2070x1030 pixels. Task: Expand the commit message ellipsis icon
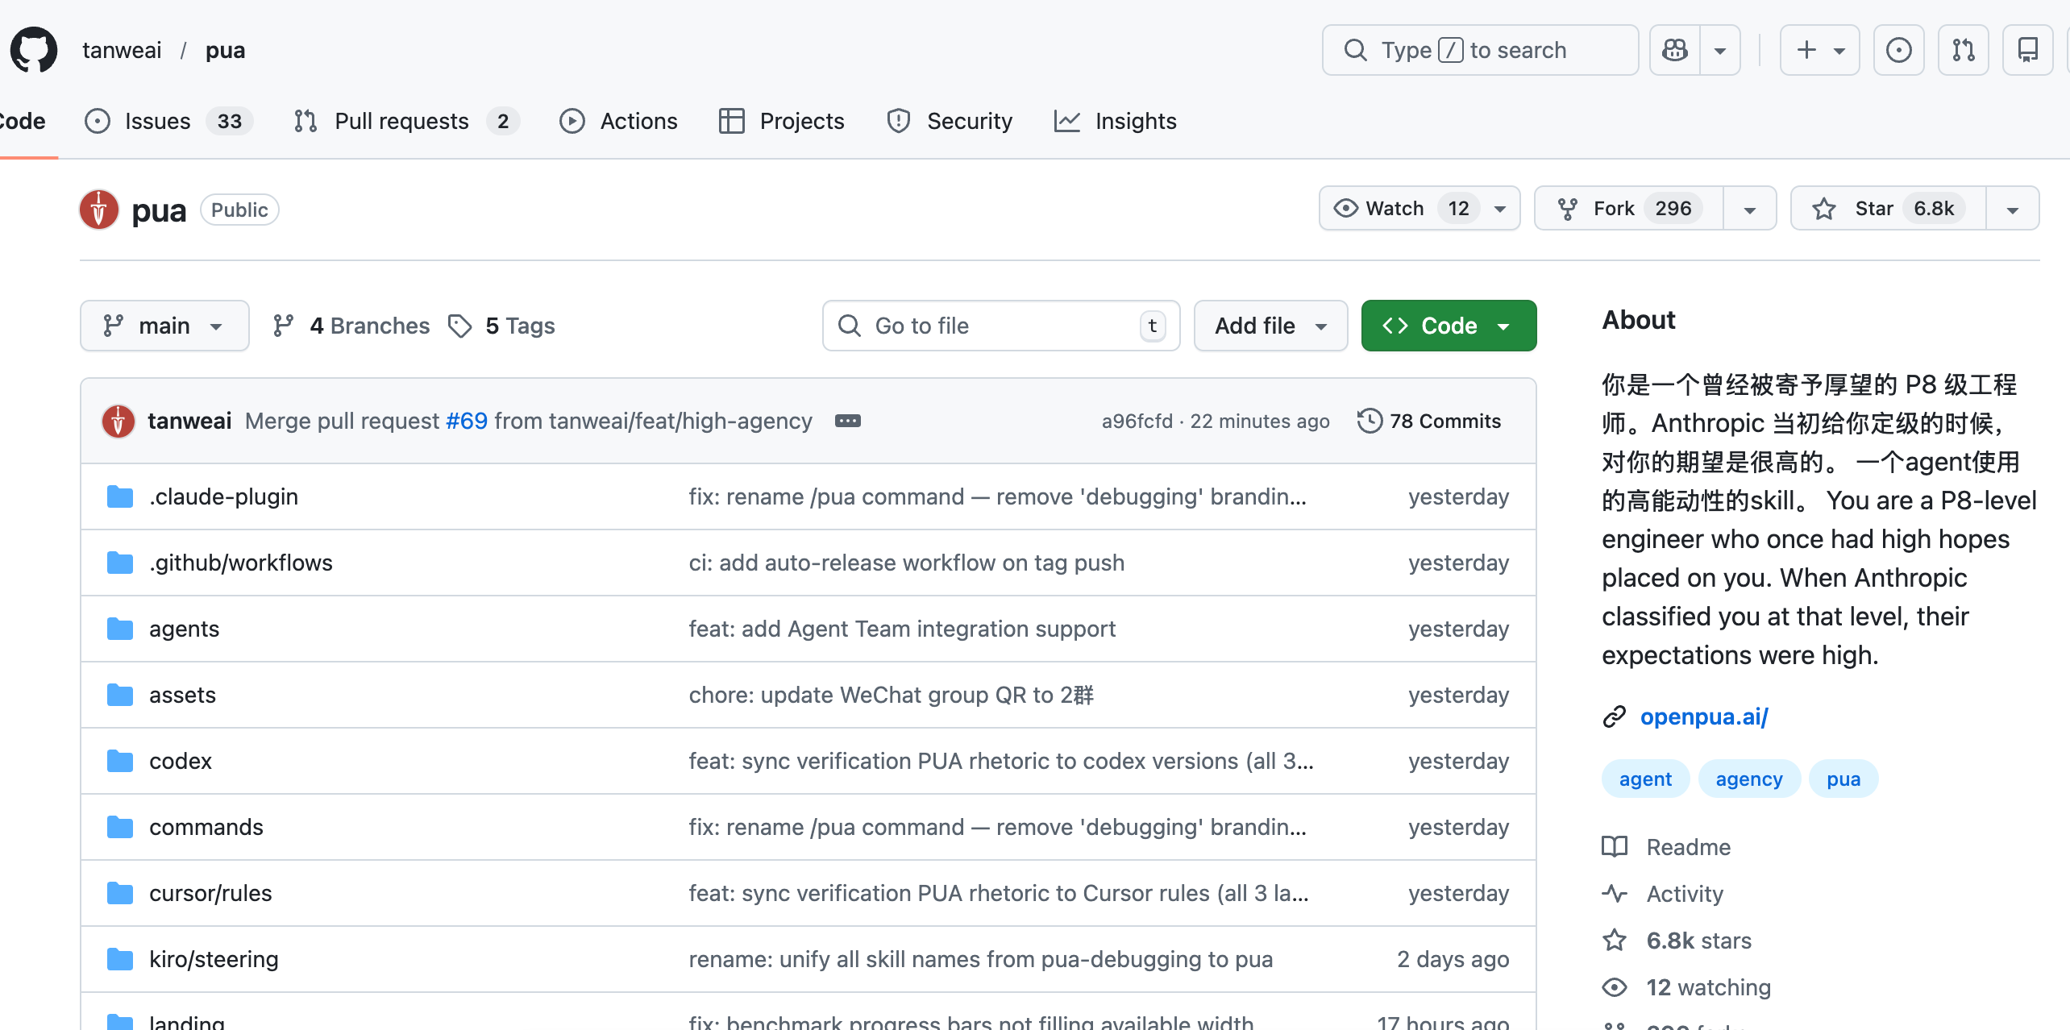coord(847,421)
